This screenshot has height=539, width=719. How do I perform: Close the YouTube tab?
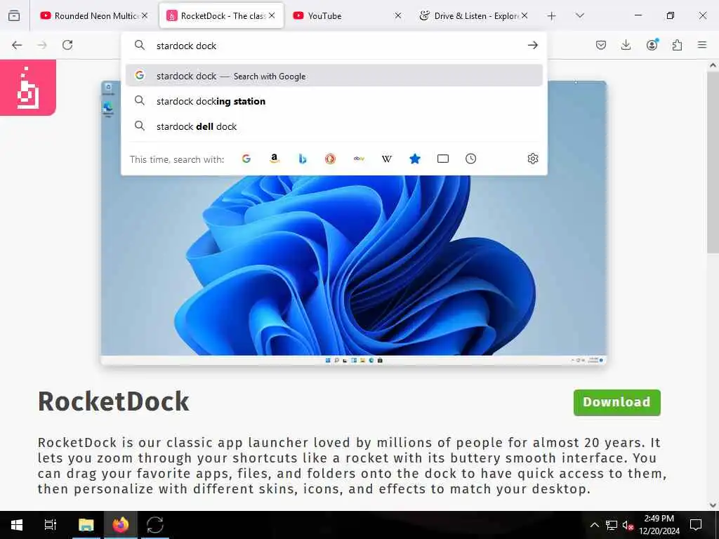[398, 15]
